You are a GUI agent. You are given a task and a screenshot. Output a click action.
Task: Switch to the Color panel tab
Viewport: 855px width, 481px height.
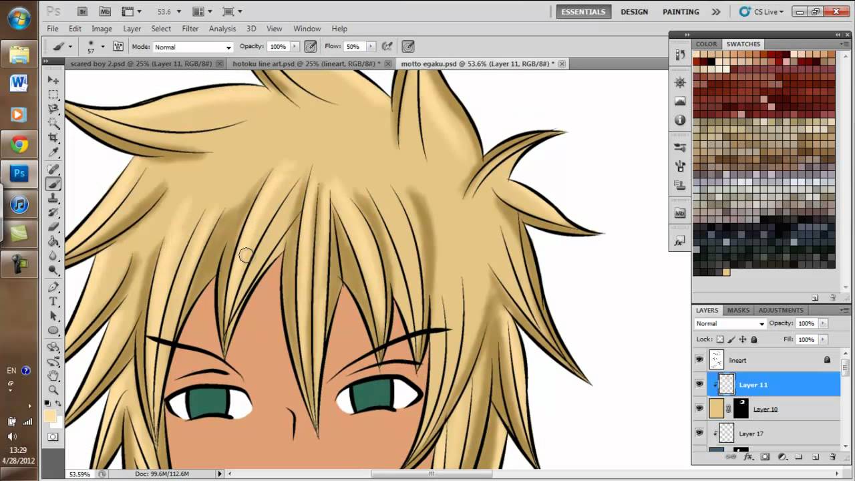pyautogui.click(x=706, y=44)
